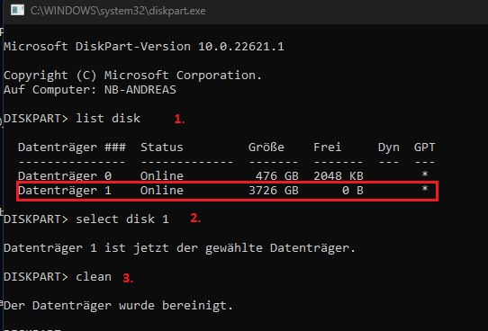Viewport: 488px width, 331px height.
Task: Click the 'clean' command text
Action: (x=94, y=277)
